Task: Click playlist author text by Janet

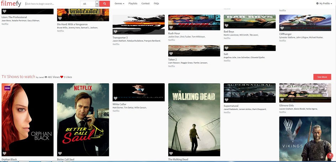Action: (40, 77)
